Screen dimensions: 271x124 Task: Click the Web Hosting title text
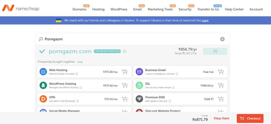(58, 70)
